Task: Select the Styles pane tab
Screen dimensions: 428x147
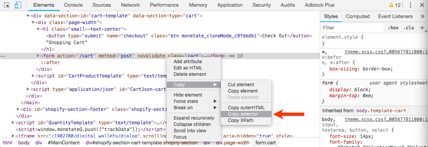Action: coord(331,16)
